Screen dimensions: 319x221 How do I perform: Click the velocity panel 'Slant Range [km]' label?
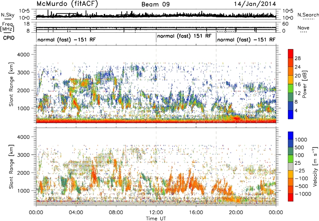point(11,166)
